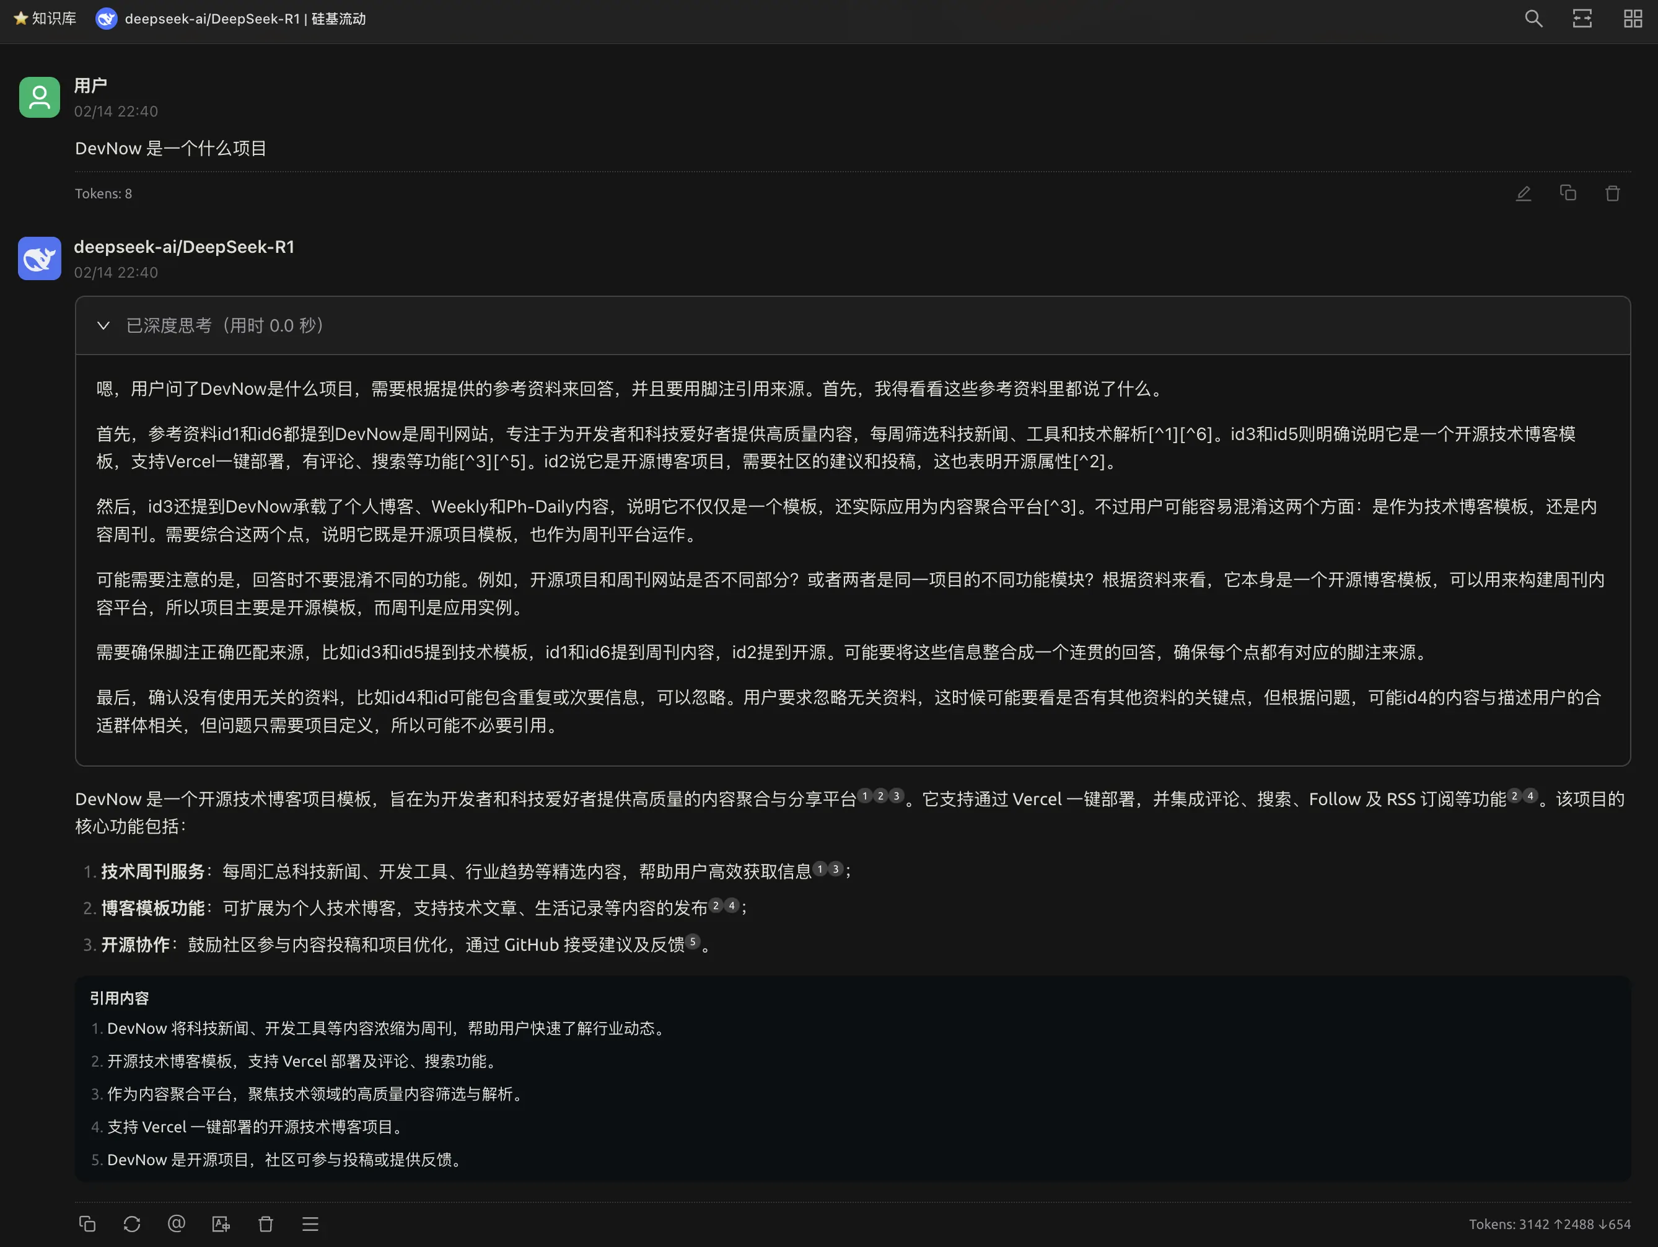Regenerate the assistant reply

click(x=132, y=1223)
